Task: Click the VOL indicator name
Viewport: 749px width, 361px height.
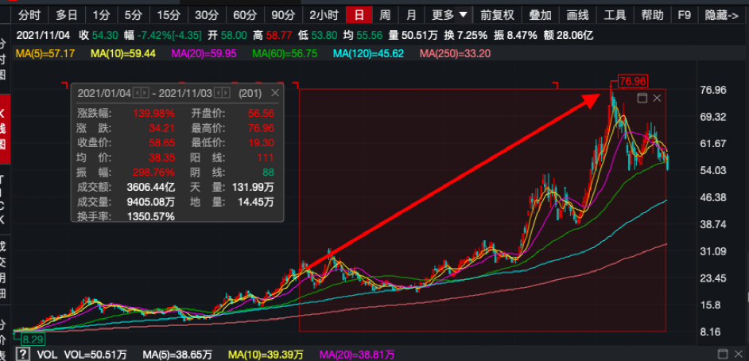Action: pyautogui.click(x=45, y=355)
